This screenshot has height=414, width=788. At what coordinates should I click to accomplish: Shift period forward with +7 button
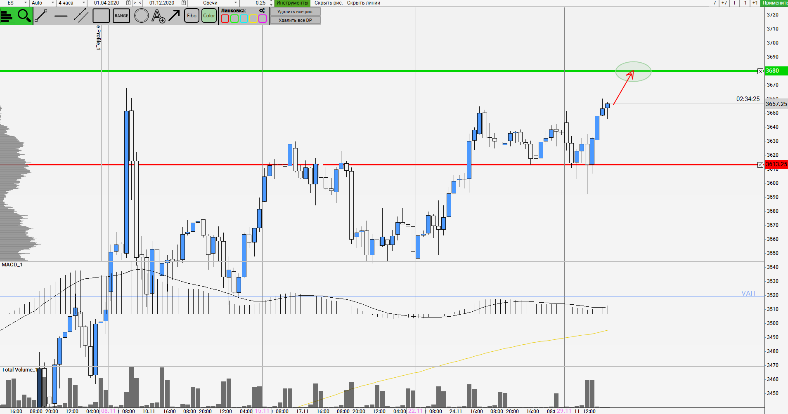[724, 3]
